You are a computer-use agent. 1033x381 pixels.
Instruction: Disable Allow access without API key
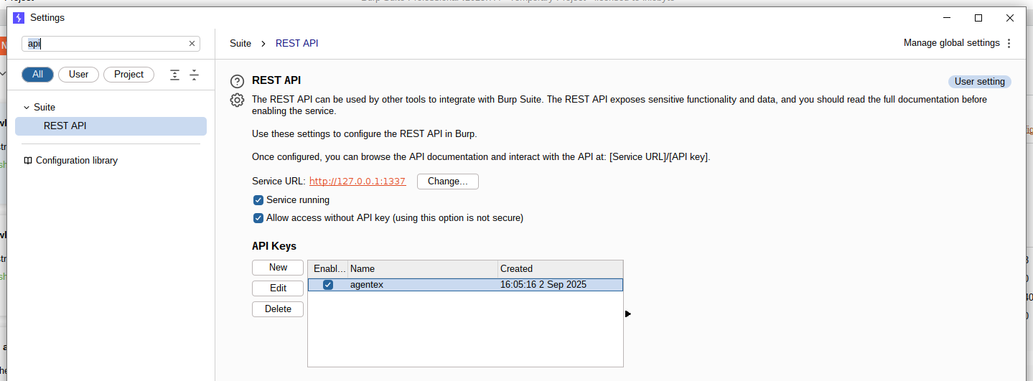[258, 218]
